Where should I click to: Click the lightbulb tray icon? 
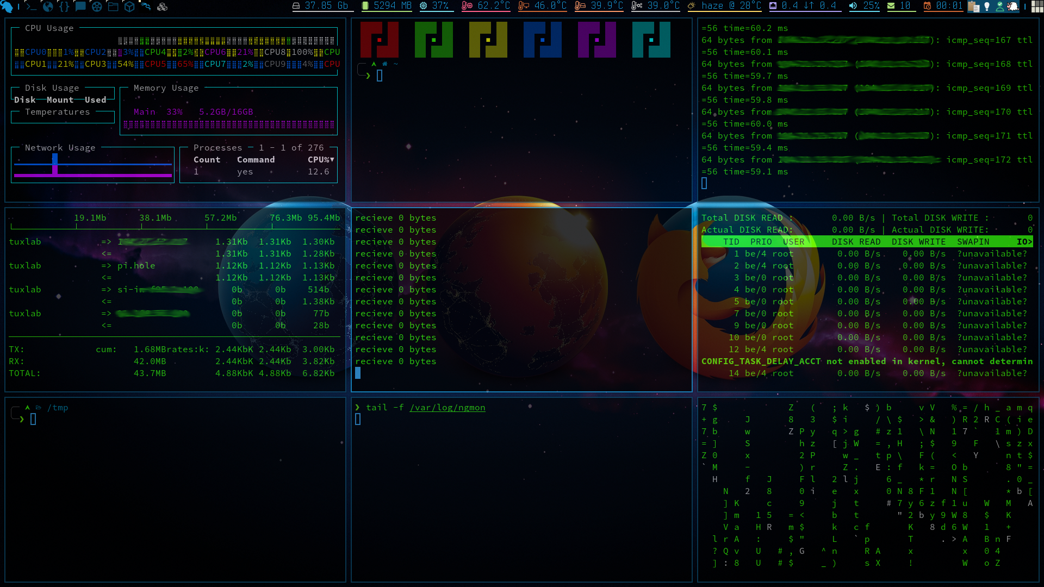tap(987, 7)
